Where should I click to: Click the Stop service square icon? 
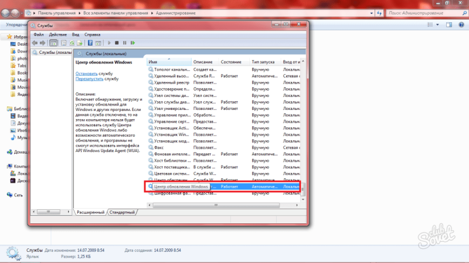click(x=117, y=43)
